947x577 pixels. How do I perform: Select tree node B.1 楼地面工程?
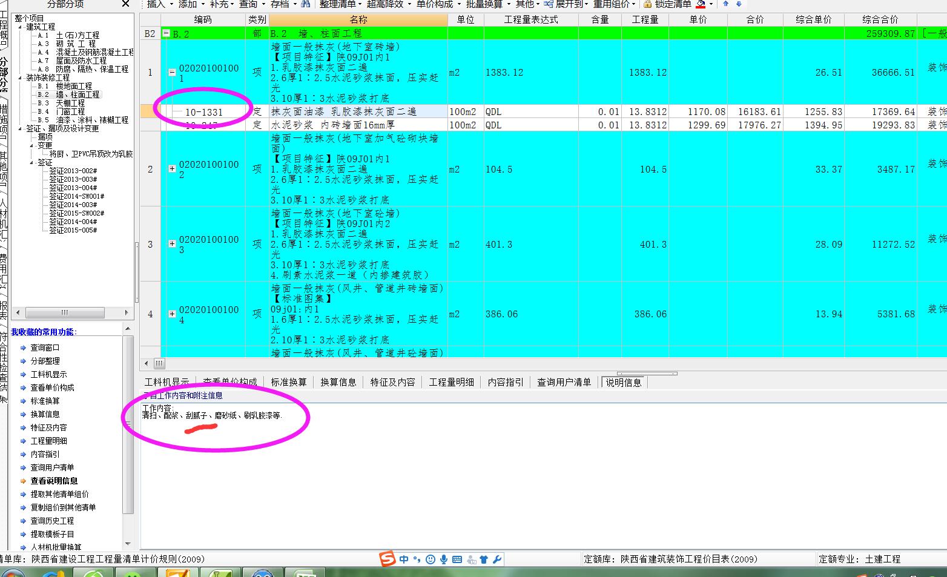(65, 86)
